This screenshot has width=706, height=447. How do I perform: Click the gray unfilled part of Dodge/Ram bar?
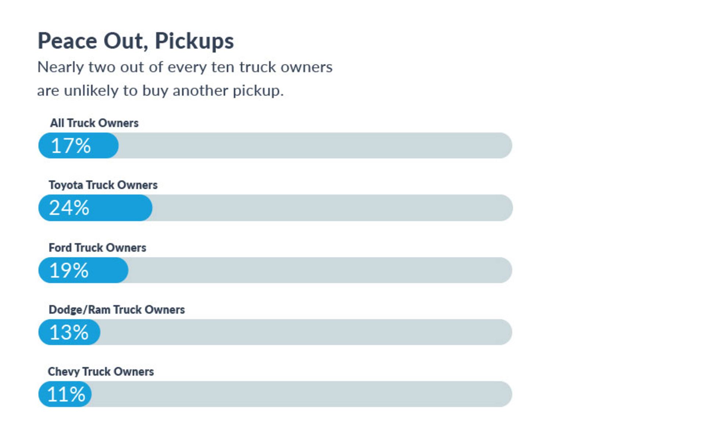[305, 332]
